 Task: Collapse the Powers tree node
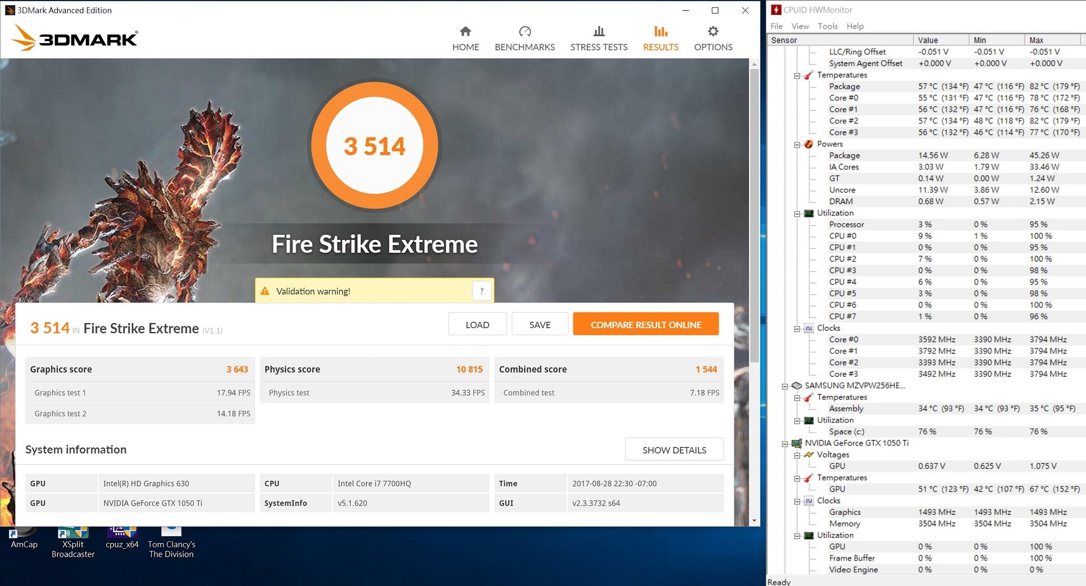797,145
